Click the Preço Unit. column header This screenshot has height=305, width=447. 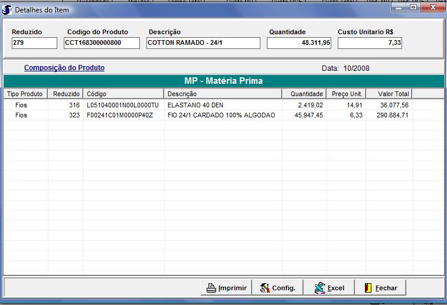pos(346,94)
